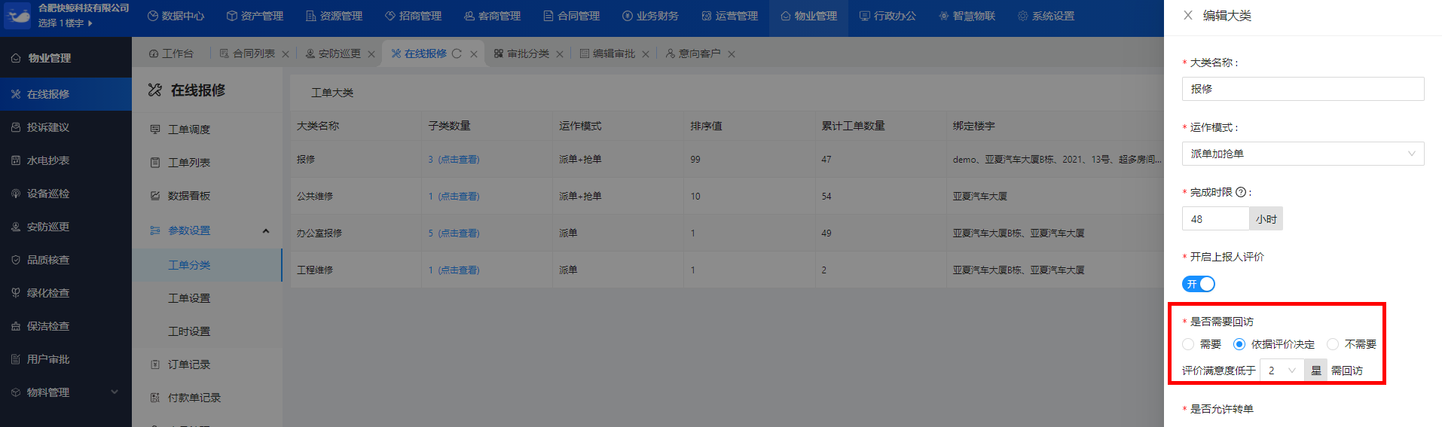
Task: Open 资产管理 top menu
Action: point(255,16)
